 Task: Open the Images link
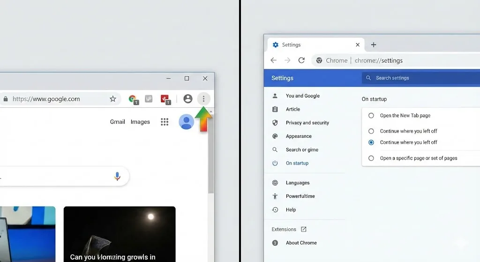[140, 122]
